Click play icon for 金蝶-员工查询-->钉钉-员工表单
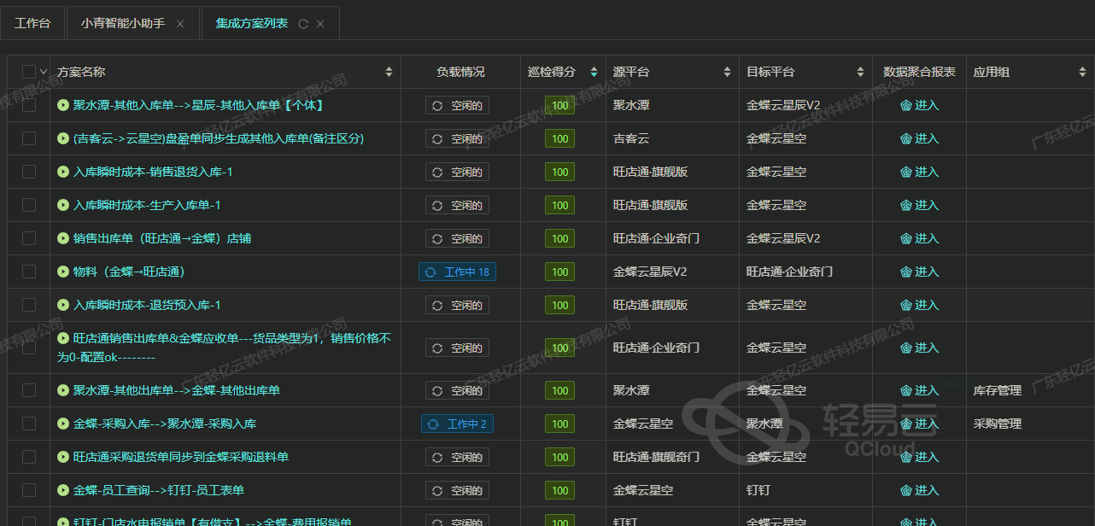 click(63, 490)
